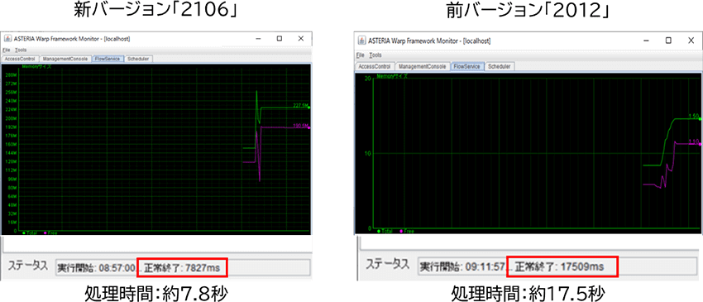This screenshot has width=703, height=302.
Task: Click Java app icon in right monitor title bar
Action: [x=361, y=41]
